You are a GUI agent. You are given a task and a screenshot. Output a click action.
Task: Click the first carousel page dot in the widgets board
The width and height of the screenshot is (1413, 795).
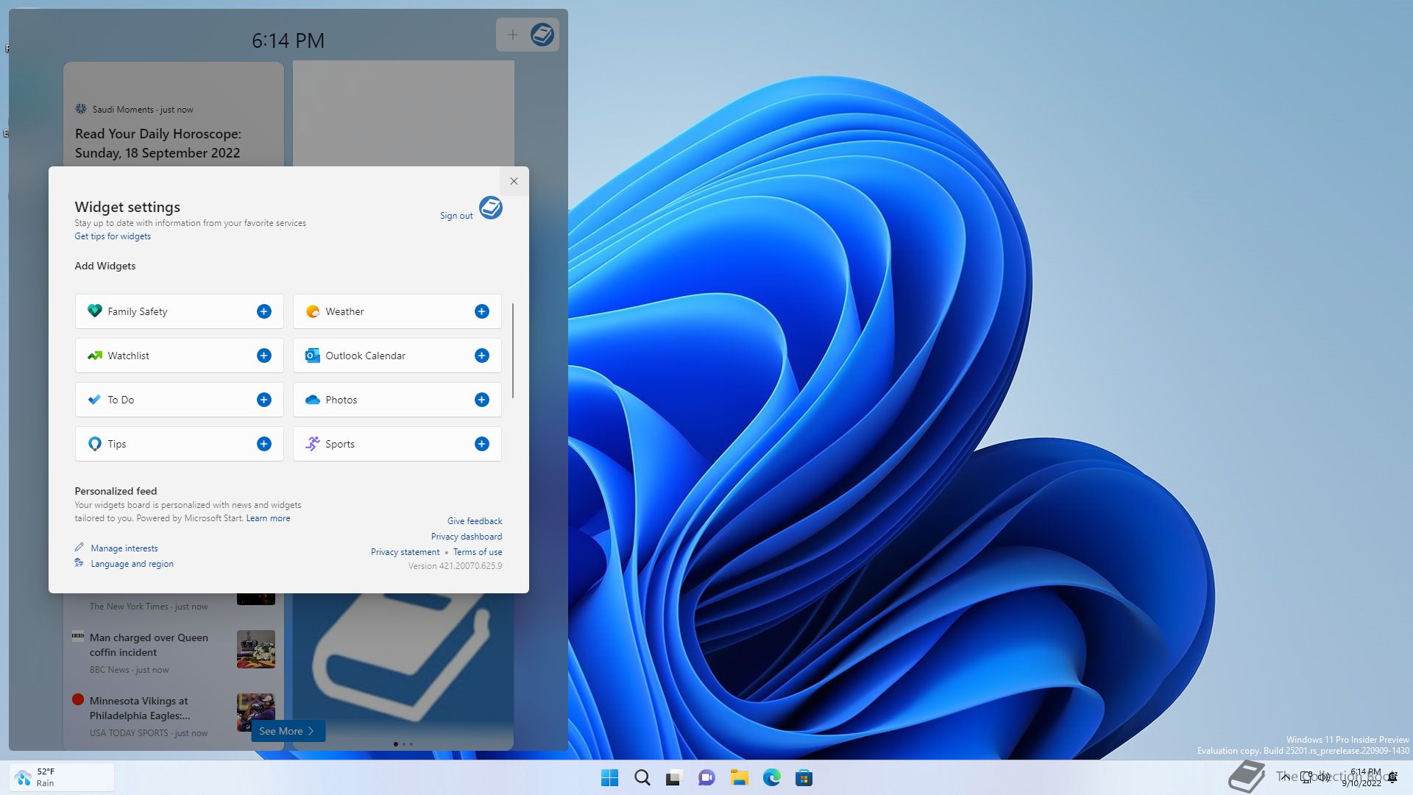point(396,744)
